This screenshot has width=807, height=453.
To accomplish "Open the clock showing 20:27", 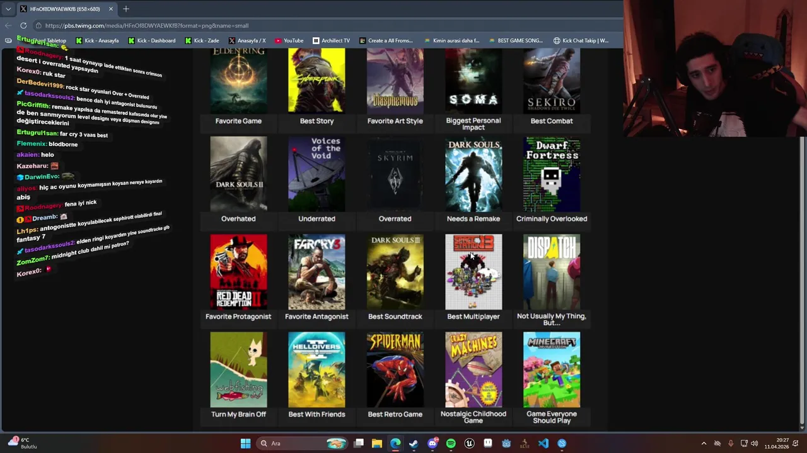I will (777, 444).
